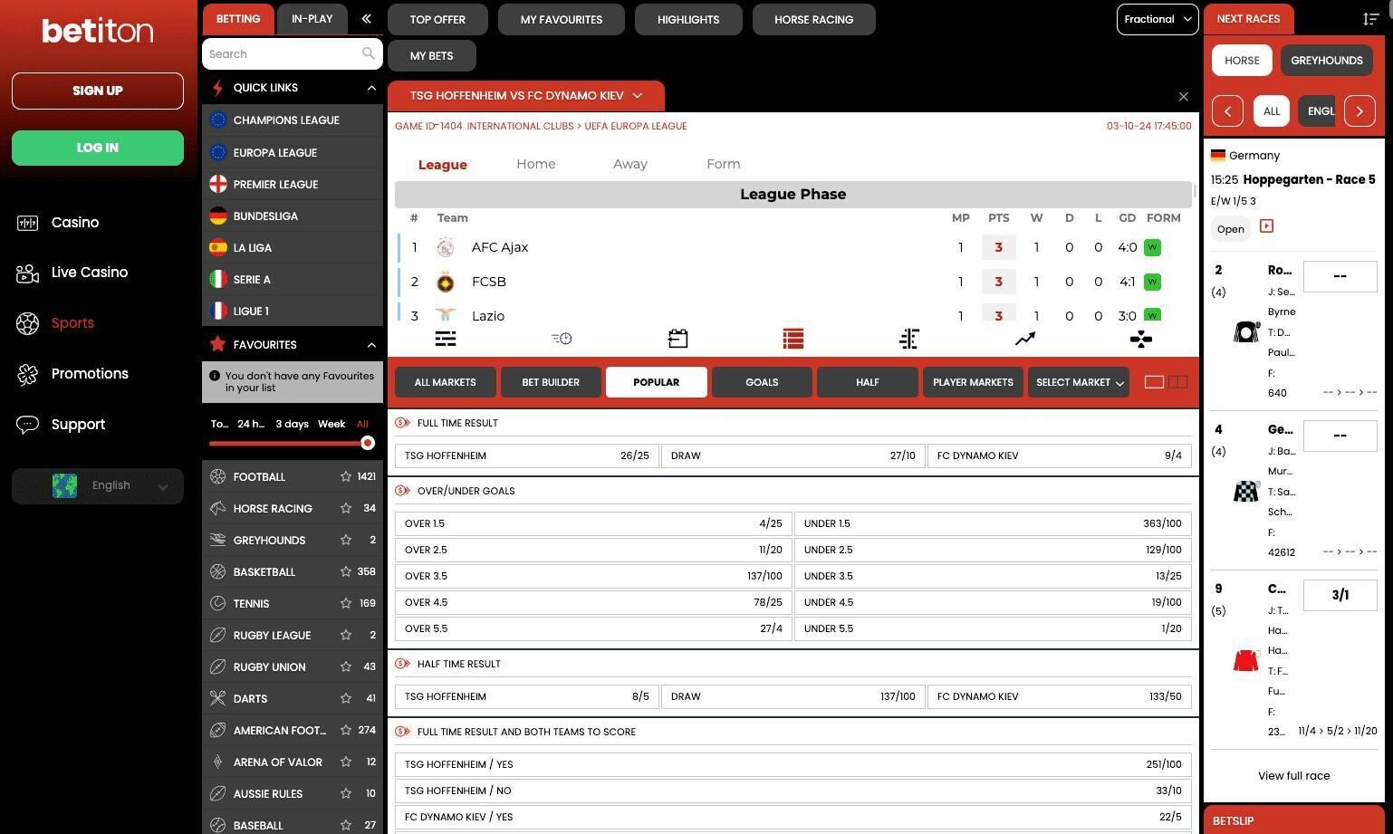Image resolution: width=1393 pixels, height=834 pixels.
Task: Select the single column layout icon
Action: (1154, 382)
